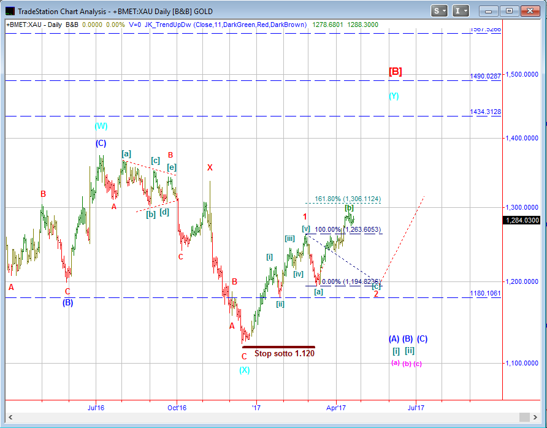Click the 1,500.0000 price axis label

522,74
